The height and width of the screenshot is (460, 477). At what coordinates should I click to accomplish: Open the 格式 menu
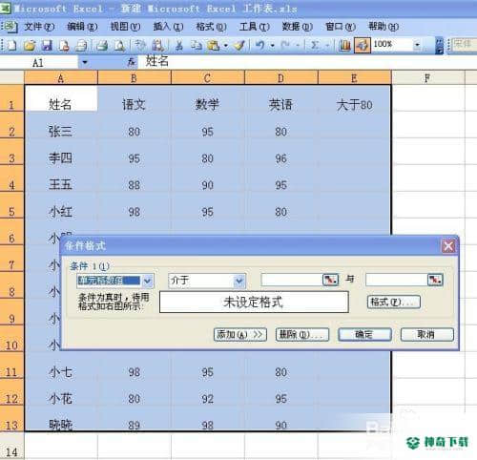tap(211, 27)
